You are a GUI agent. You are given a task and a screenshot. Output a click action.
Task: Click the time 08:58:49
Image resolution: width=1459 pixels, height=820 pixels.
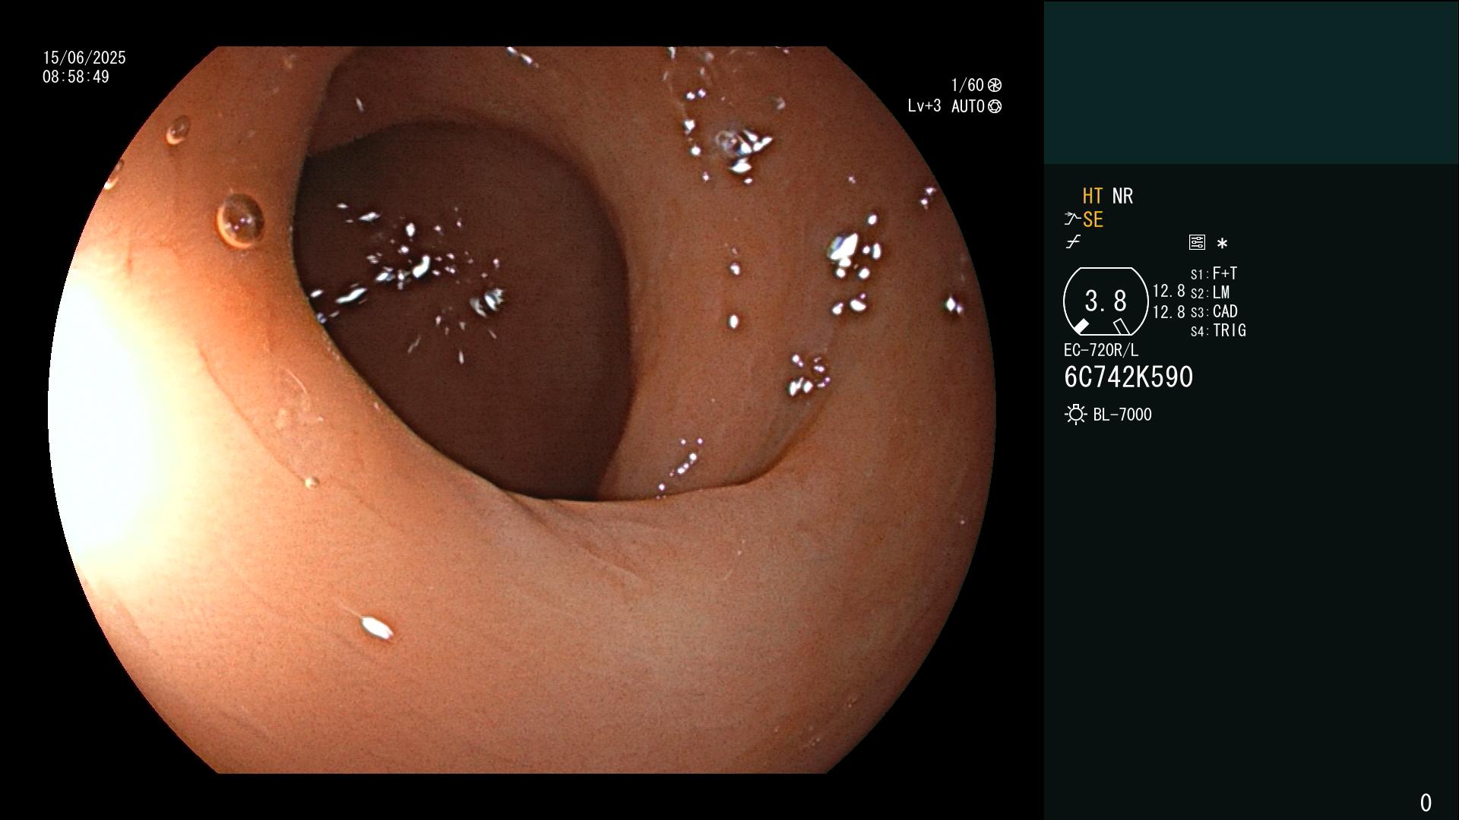point(76,77)
